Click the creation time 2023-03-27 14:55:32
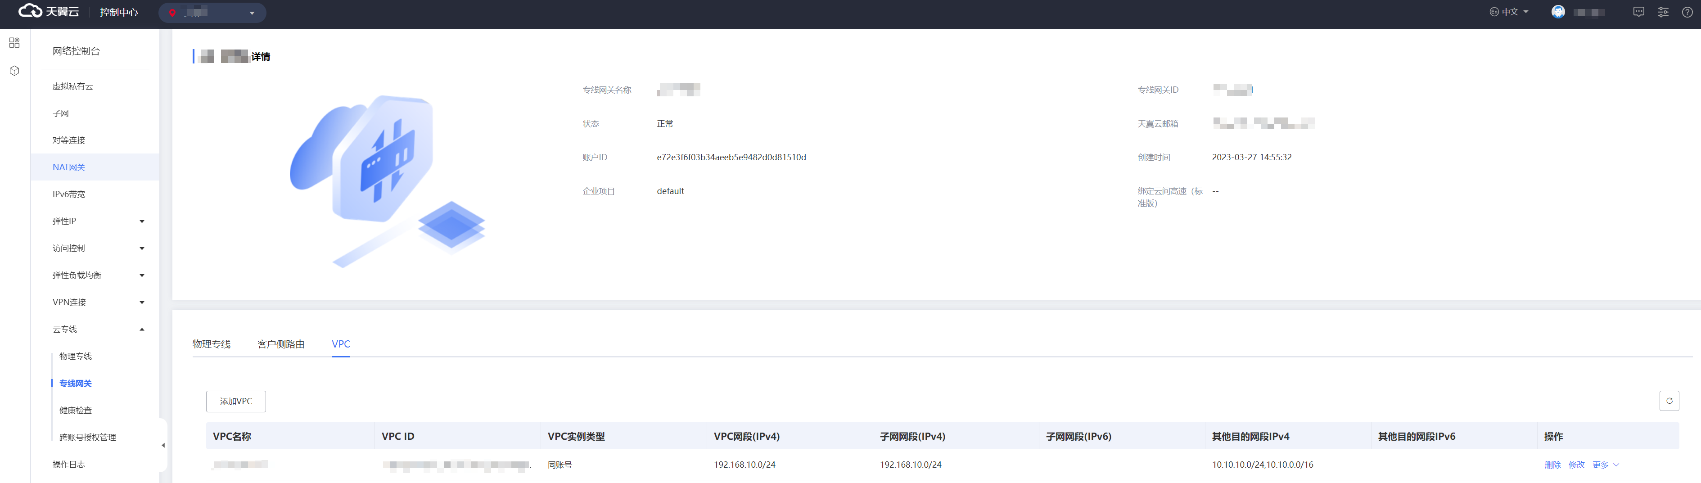Screen dimensions: 1701x483 (x=1251, y=157)
